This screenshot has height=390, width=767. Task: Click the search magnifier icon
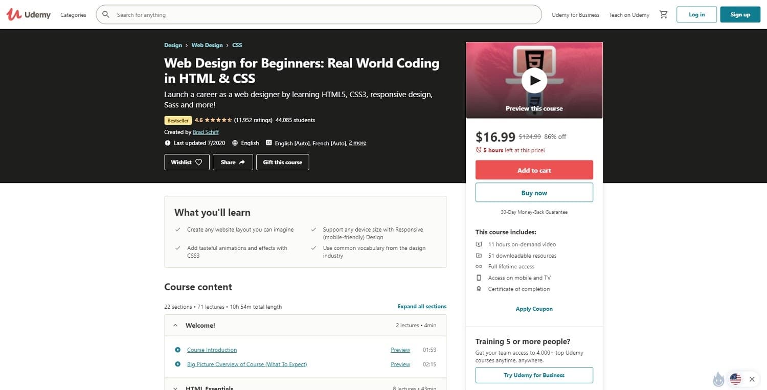(x=105, y=14)
